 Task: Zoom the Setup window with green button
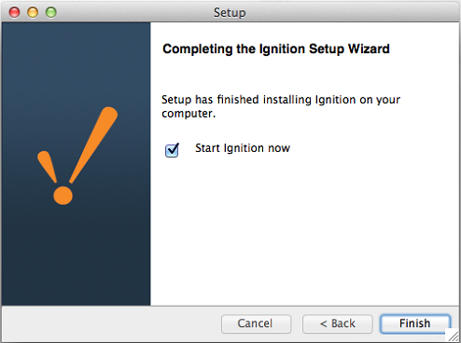pyautogui.click(x=51, y=12)
